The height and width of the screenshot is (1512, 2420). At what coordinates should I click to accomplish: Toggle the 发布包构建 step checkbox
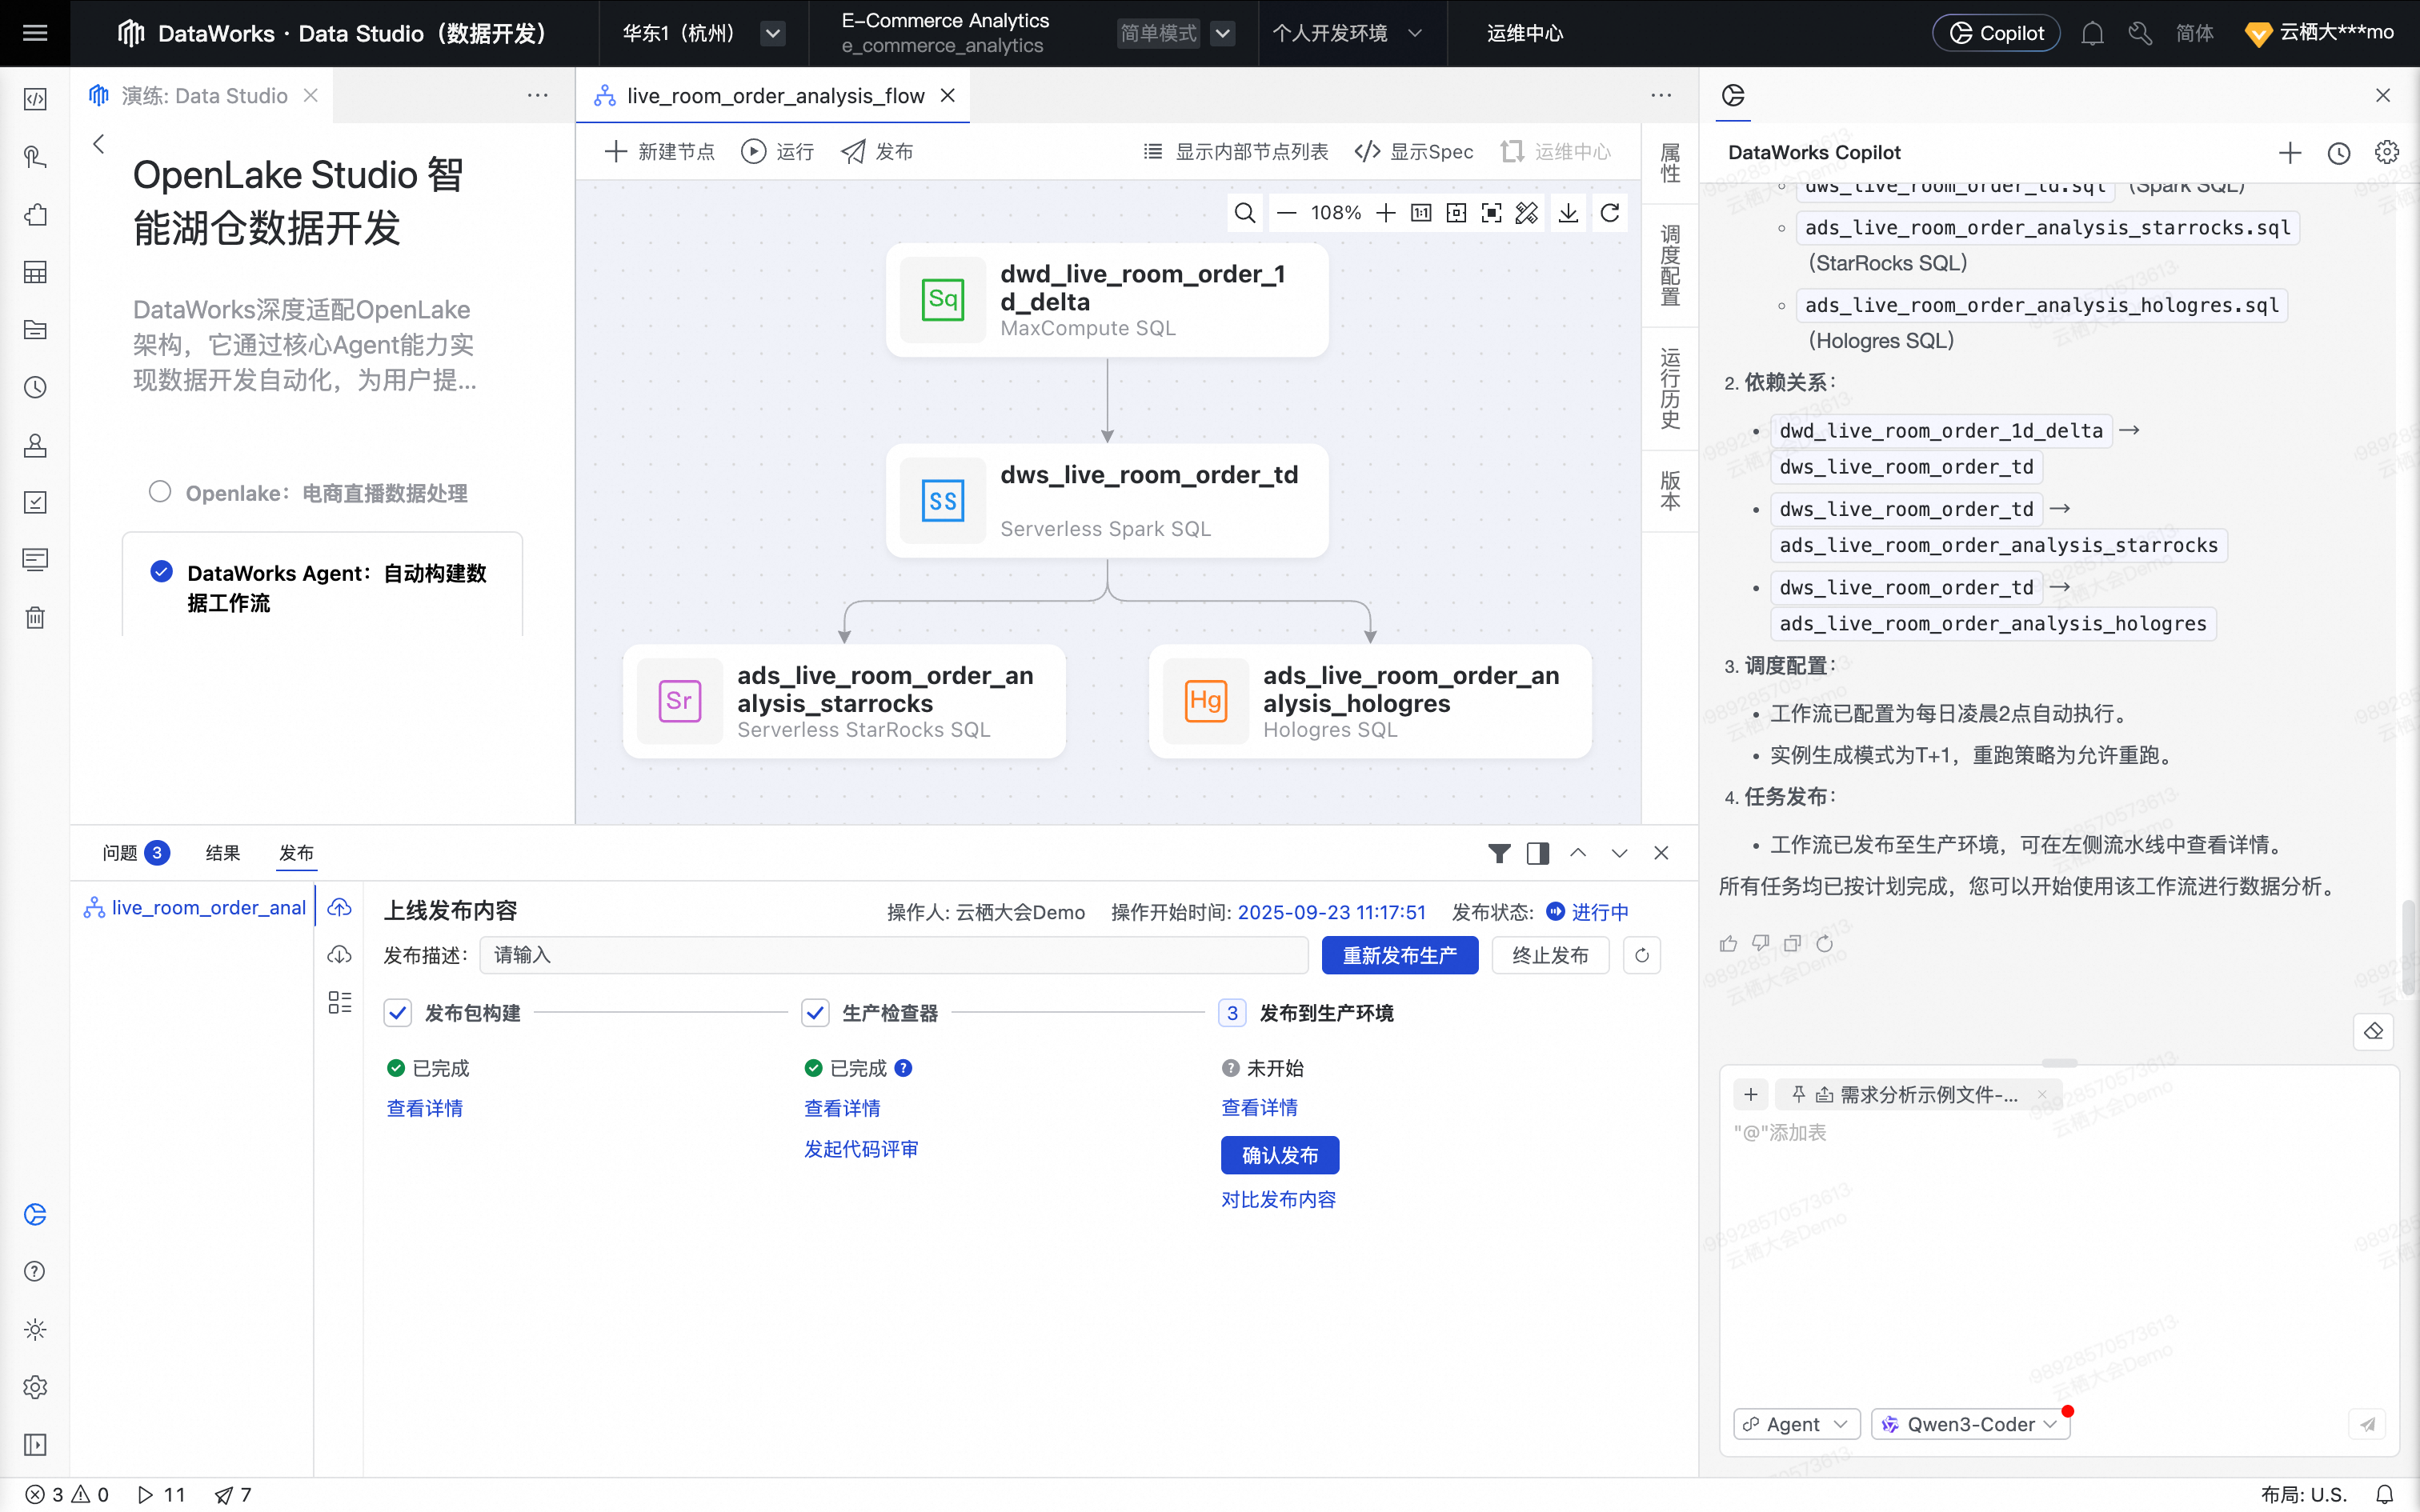(x=398, y=1013)
